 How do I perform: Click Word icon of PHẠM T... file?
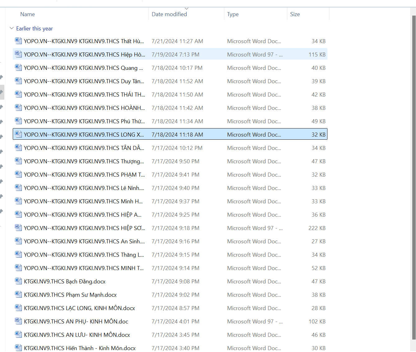click(18, 174)
